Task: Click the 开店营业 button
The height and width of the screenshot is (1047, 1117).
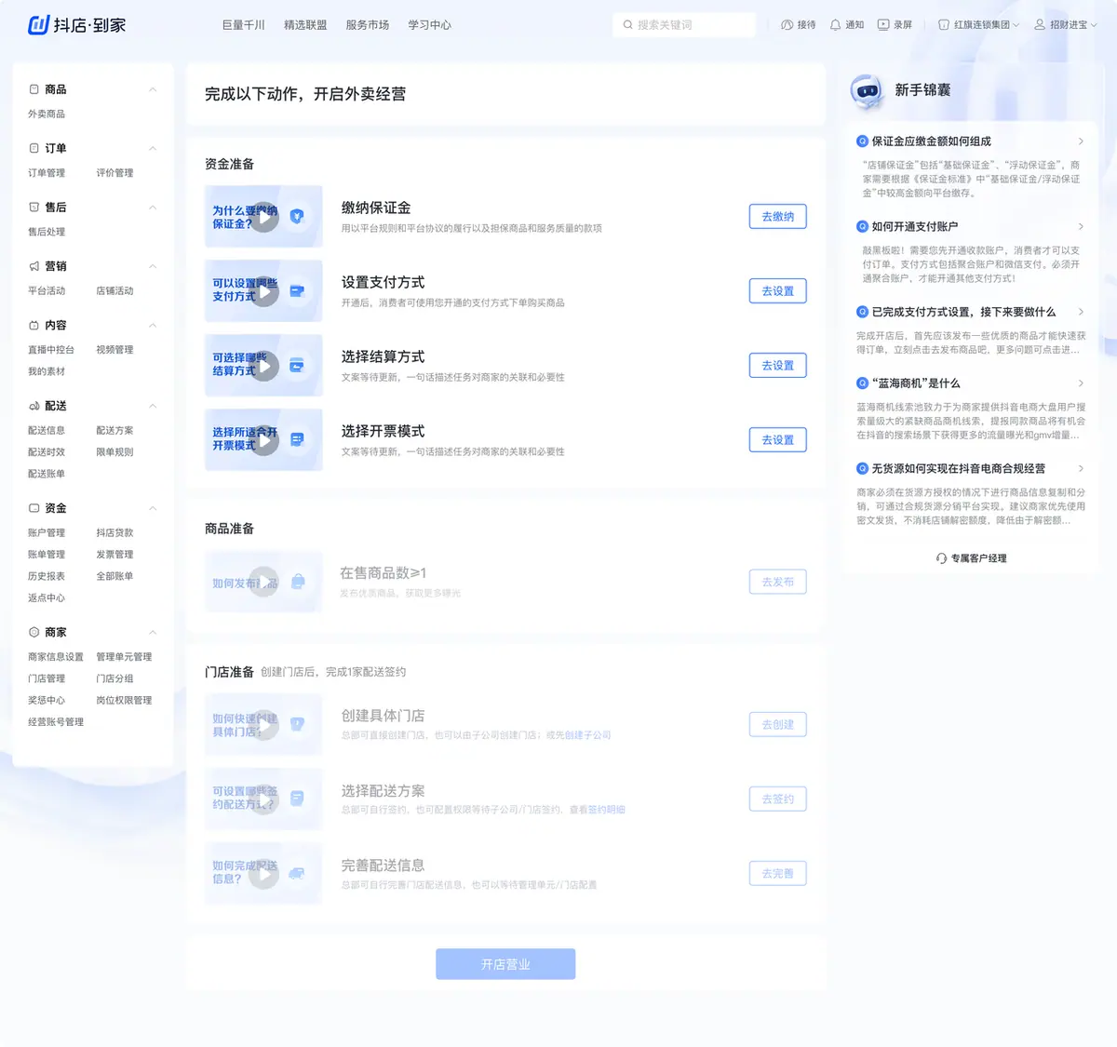Action: pos(505,964)
